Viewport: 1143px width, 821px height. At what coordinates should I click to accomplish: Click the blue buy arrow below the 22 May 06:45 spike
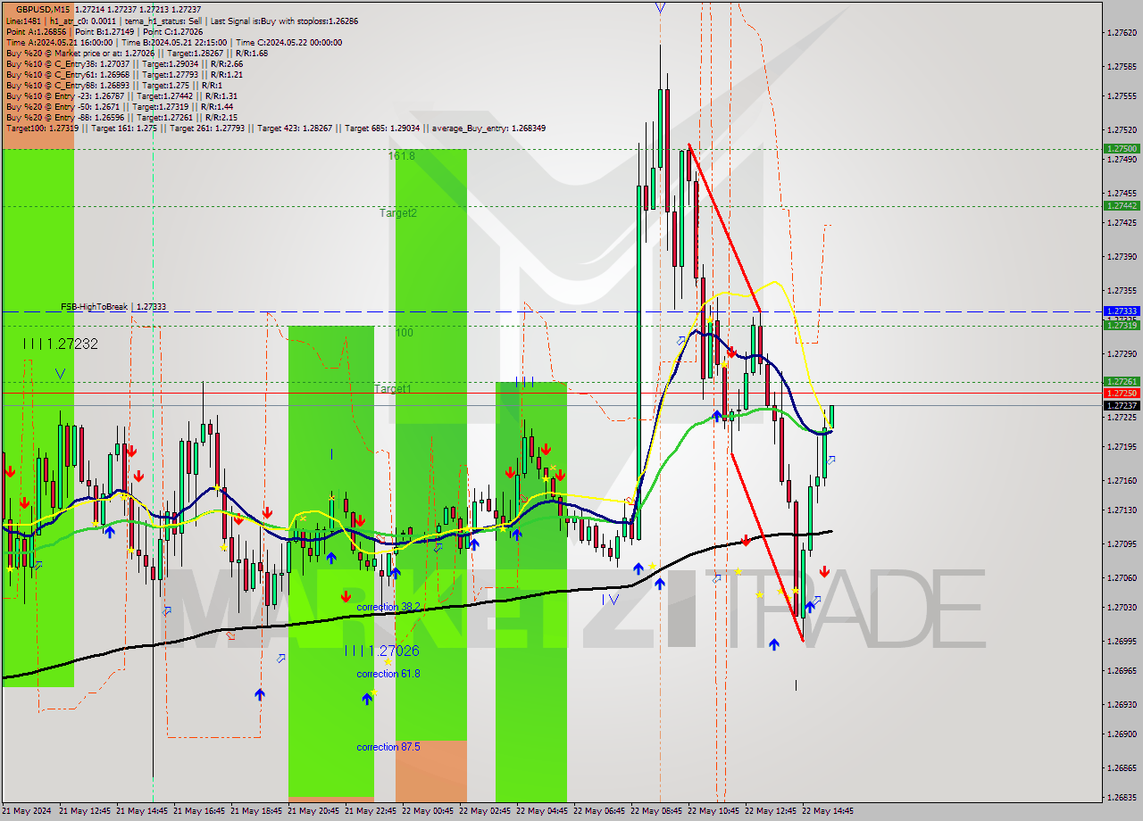point(639,568)
